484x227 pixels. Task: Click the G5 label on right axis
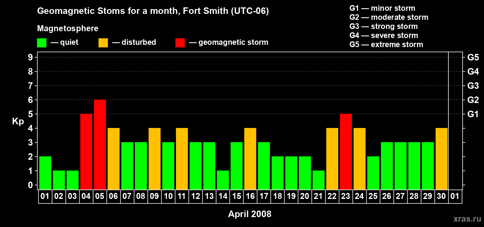473,57
